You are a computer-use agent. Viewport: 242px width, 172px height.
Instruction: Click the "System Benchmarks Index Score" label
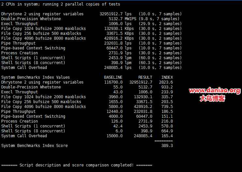[x=34, y=146]
